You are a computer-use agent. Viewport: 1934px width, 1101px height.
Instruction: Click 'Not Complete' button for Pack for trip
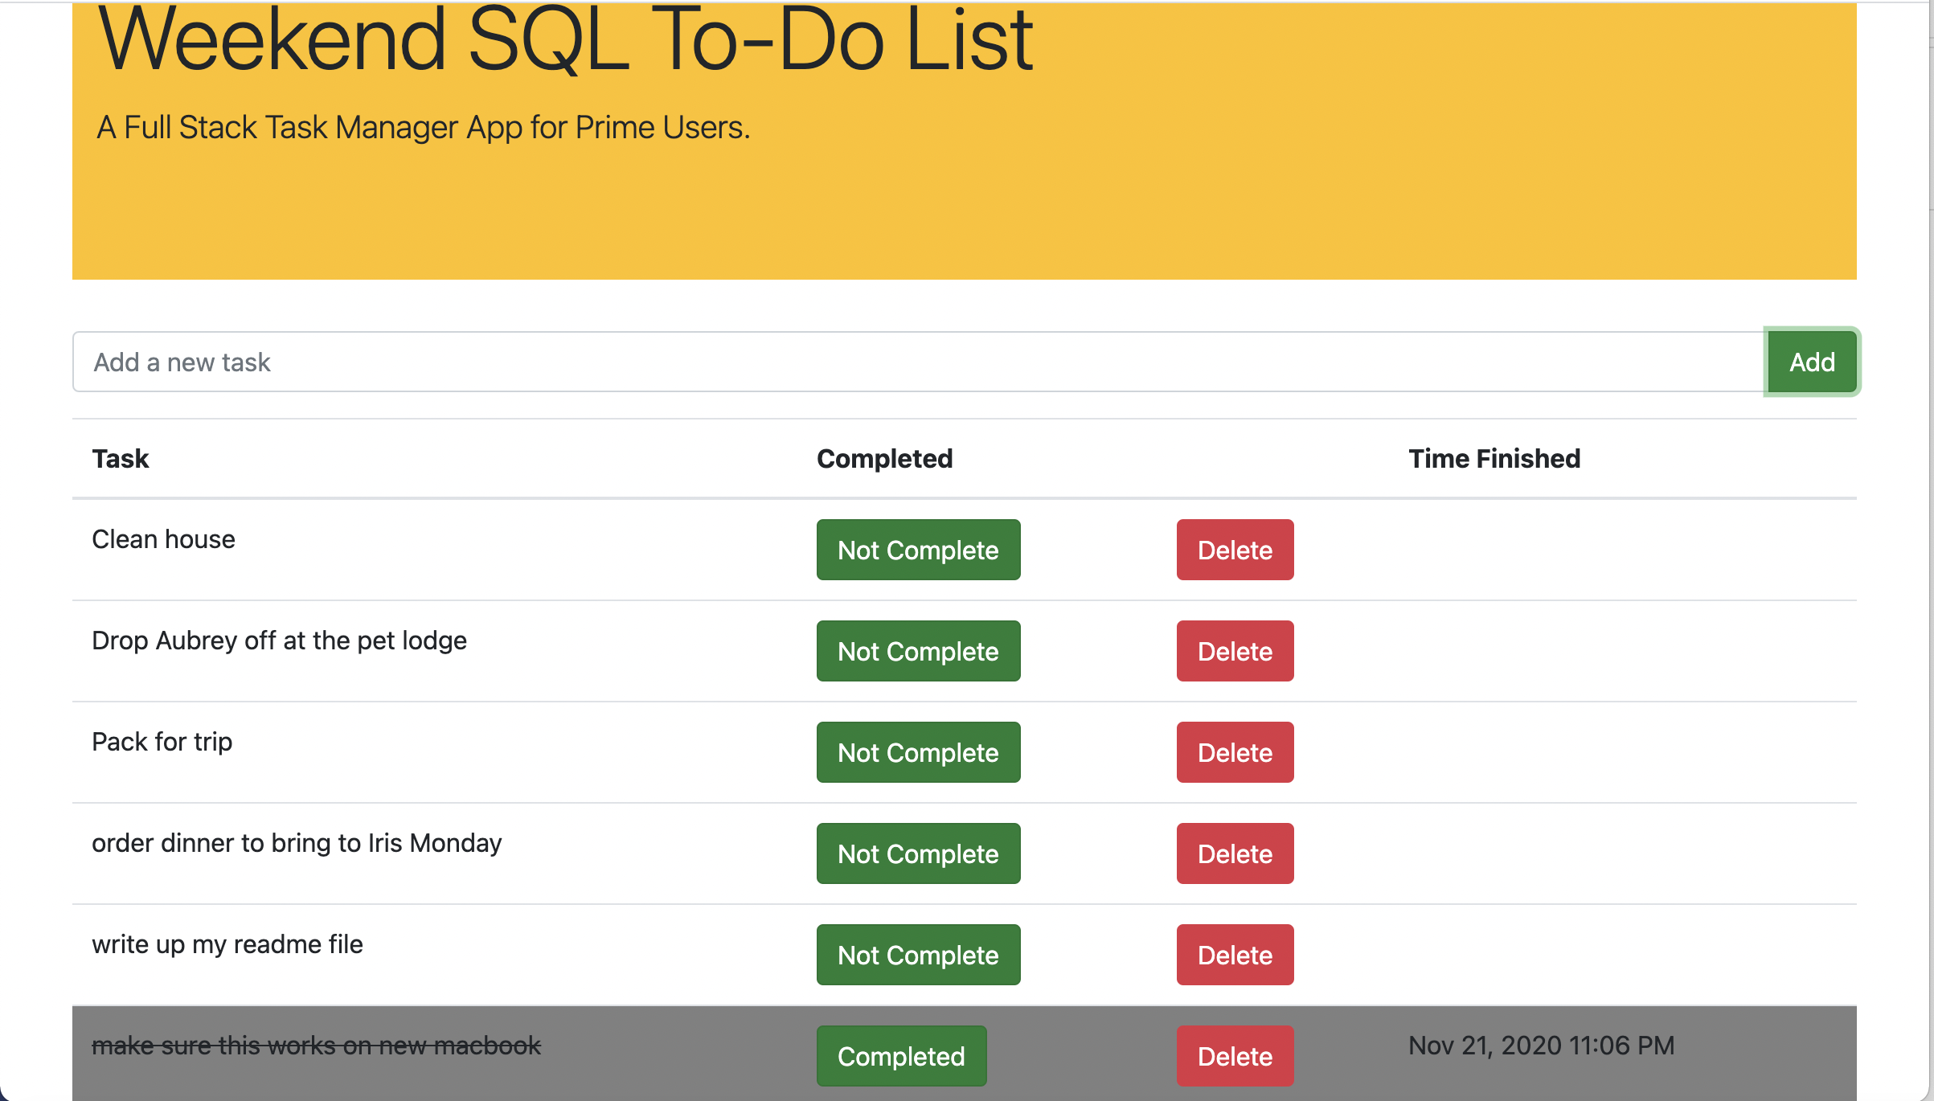coord(918,751)
